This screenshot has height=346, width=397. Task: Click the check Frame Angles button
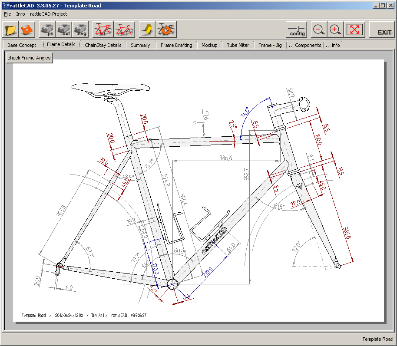click(x=29, y=58)
